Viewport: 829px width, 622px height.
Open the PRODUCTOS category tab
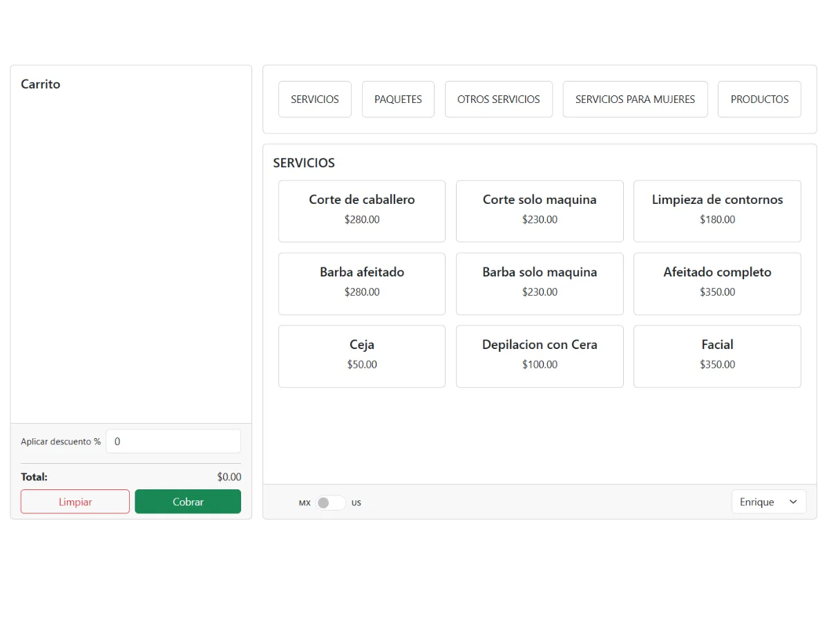point(759,100)
